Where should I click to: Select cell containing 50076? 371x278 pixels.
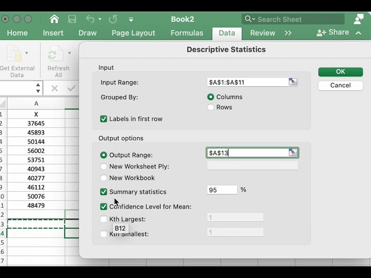36,196
